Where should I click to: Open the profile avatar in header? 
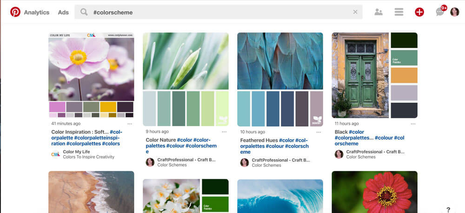click(454, 12)
